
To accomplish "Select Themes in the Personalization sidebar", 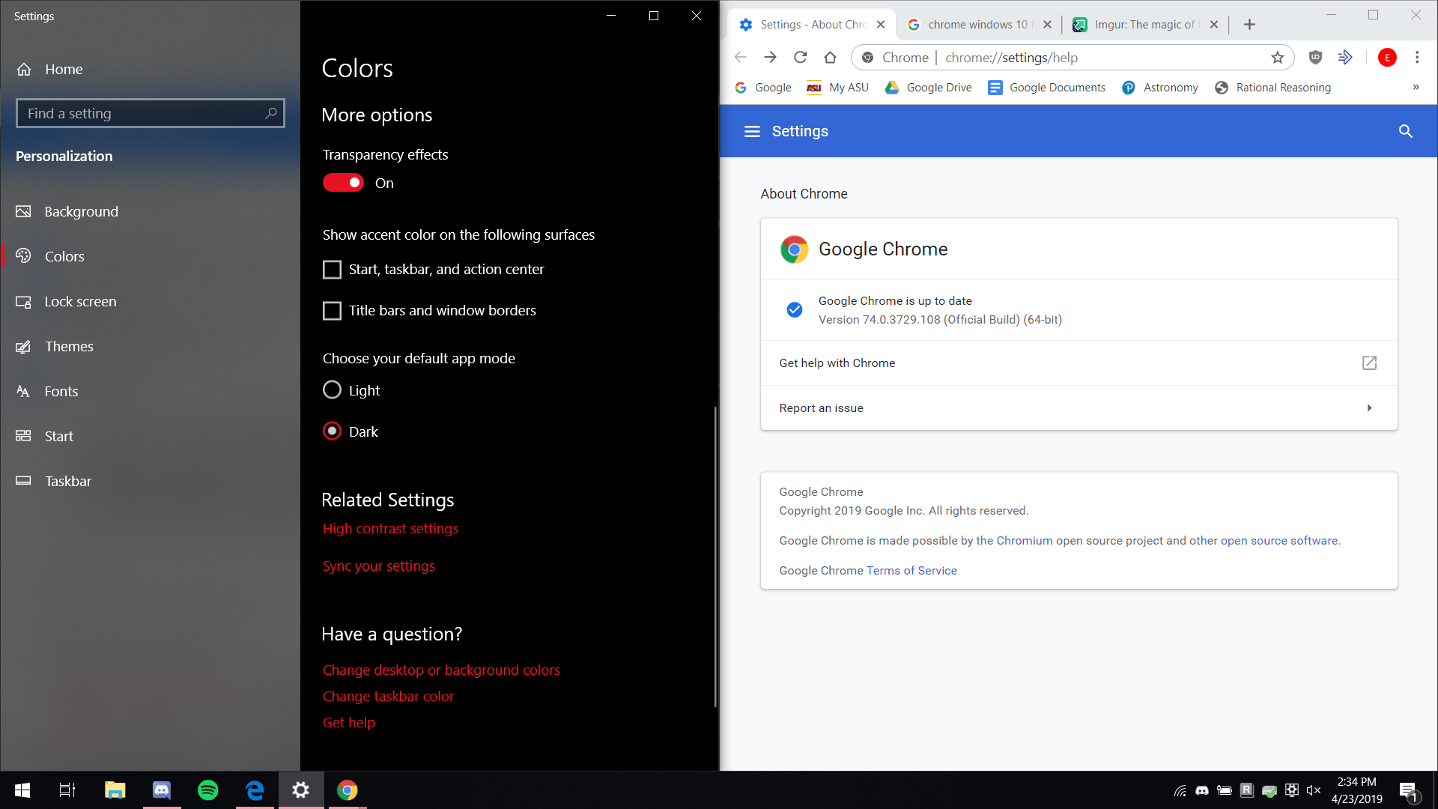I will click(69, 346).
